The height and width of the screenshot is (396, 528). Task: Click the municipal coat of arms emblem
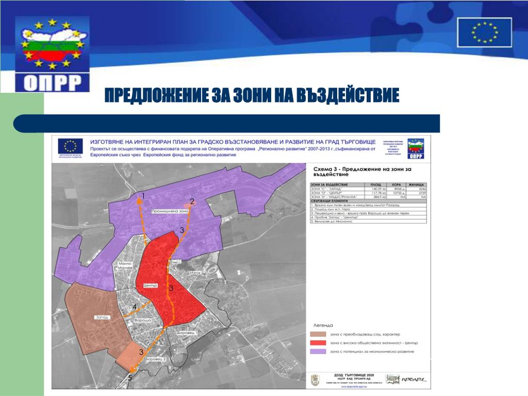(x=315, y=380)
